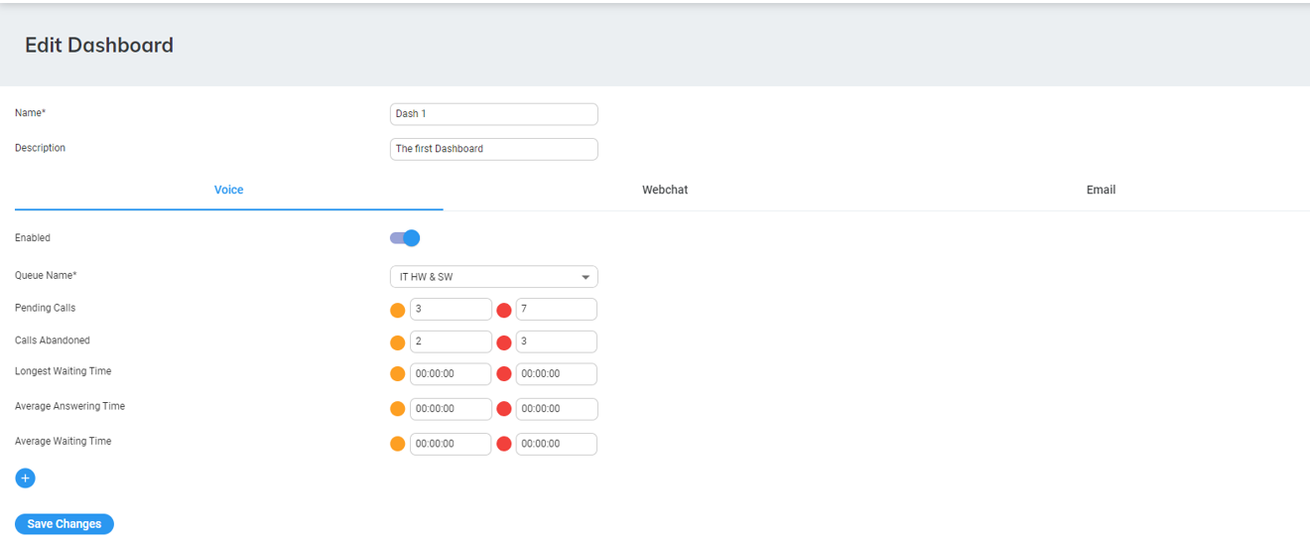The image size is (1312, 542).
Task: Click the red dot beside Longest Waiting Time
Action: pyautogui.click(x=504, y=374)
